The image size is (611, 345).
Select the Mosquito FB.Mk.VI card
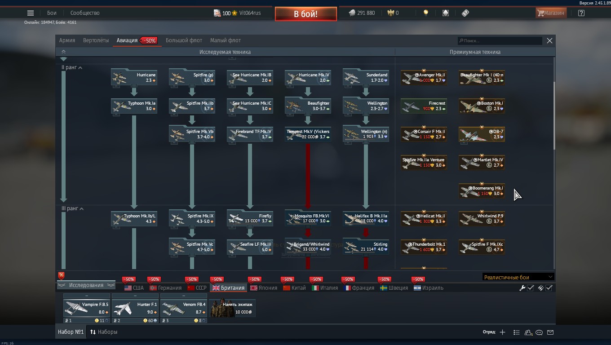tap(308, 218)
